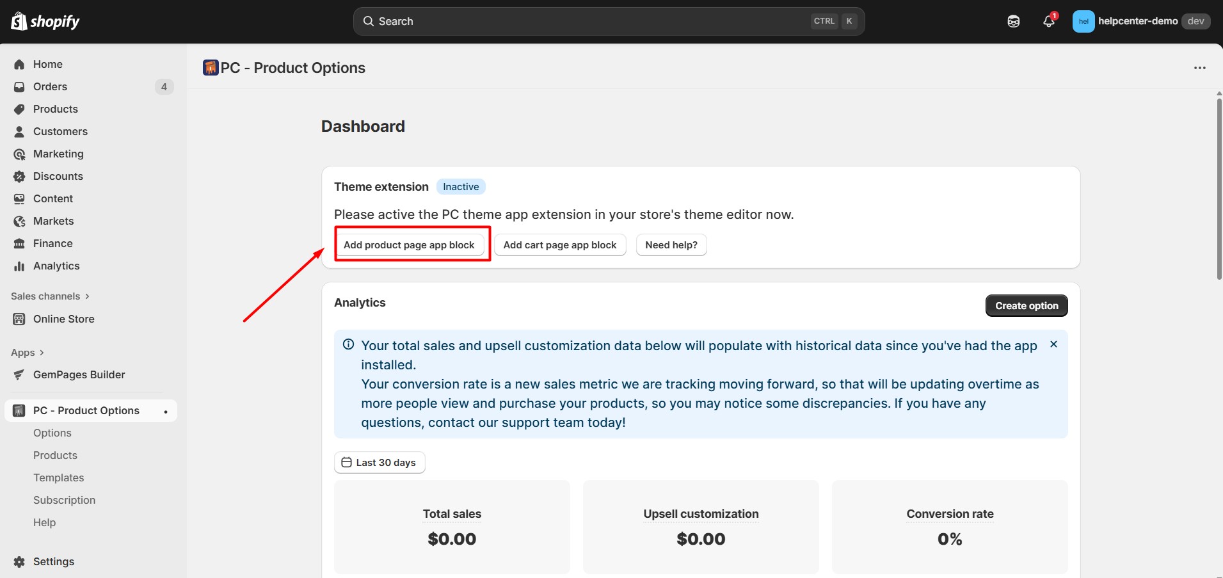Click the Settings gear icon
This screenshot has width=1223, height=578.
pyautogui.click(x=19, y=561)
